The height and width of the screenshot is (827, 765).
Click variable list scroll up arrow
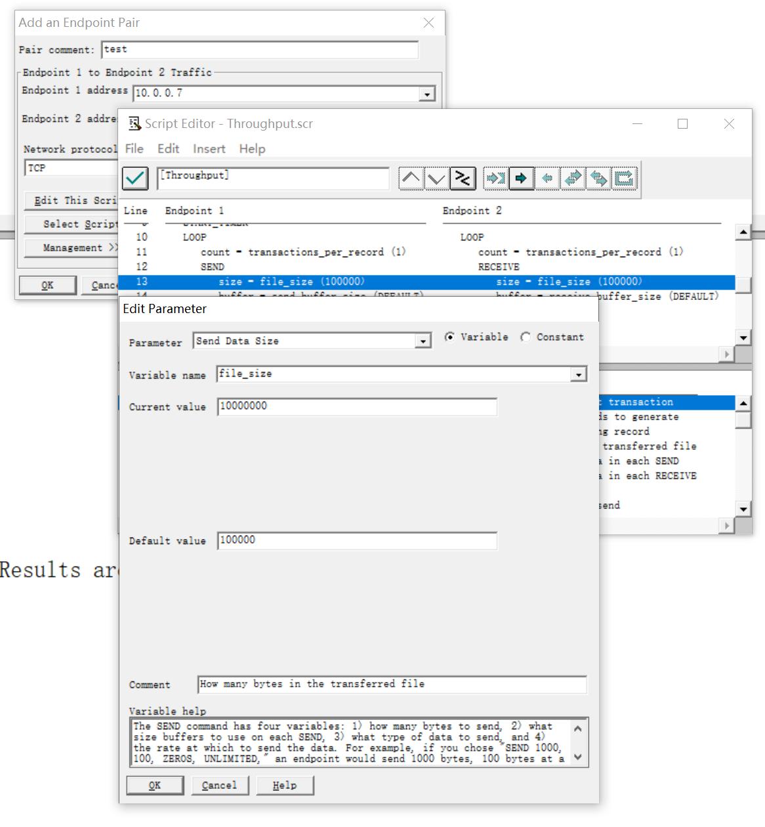[x=743, y=402]
